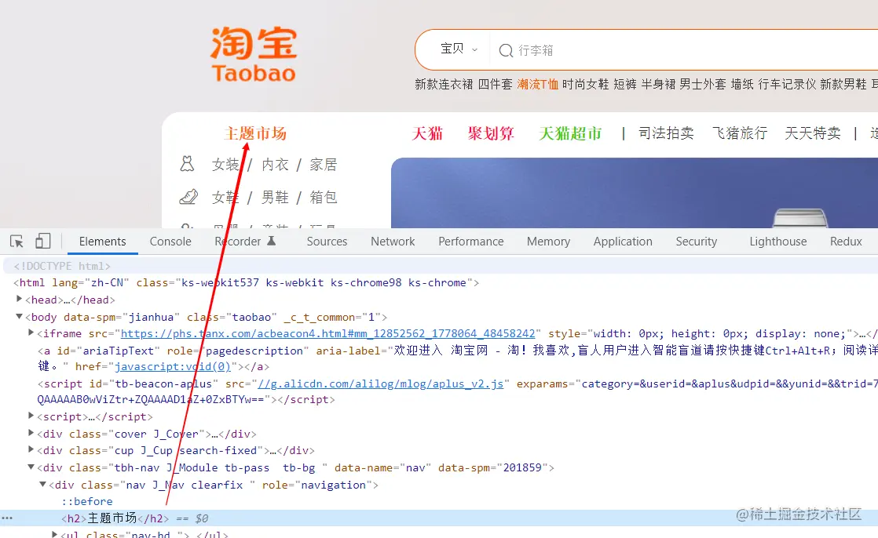Click the women's shoes category icon
The width and height of the screenshot is (878, 538).
188,197
